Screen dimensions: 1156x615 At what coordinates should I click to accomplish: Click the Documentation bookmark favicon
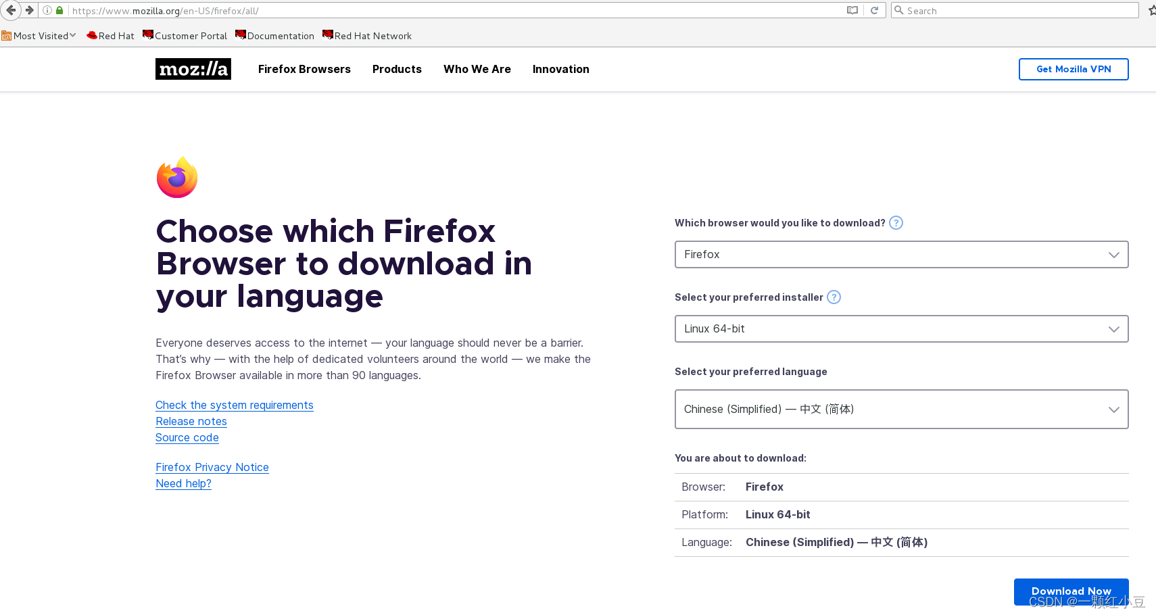click(241, 34)
